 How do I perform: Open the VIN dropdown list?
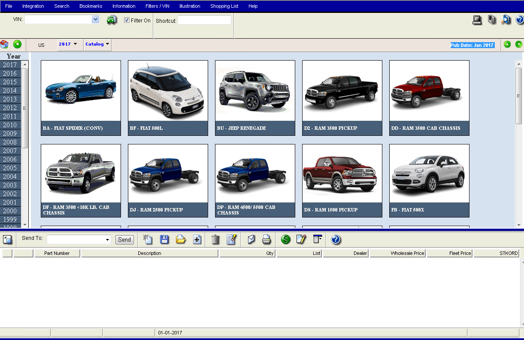[x=95, y=19]
